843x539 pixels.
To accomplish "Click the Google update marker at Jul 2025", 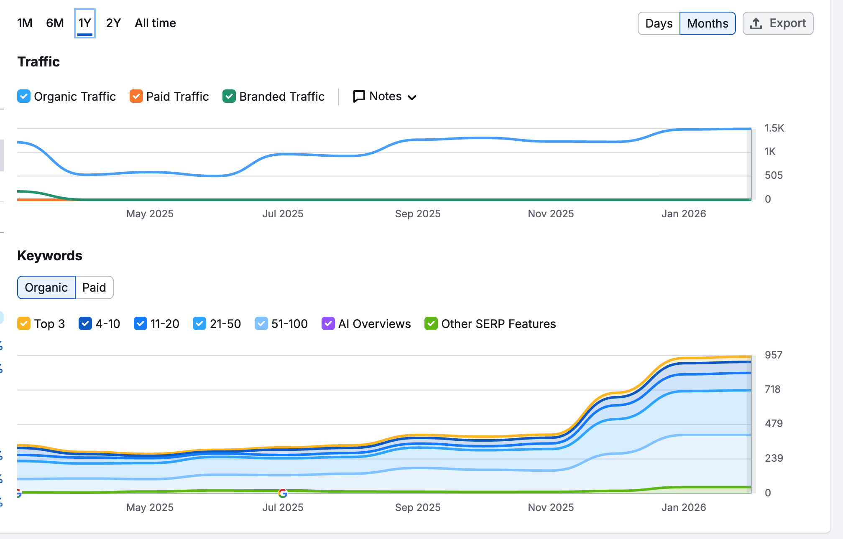I will [283, 493].
